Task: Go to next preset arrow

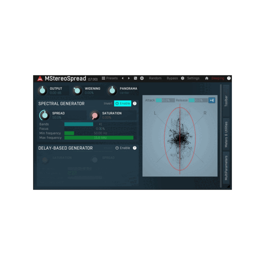Action: click(129, 78)
